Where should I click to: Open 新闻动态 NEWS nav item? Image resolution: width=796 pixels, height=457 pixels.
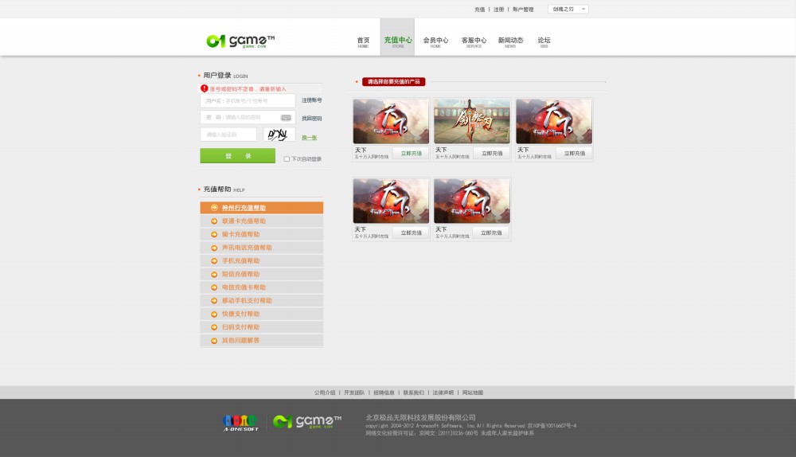[x=510, y=42]
